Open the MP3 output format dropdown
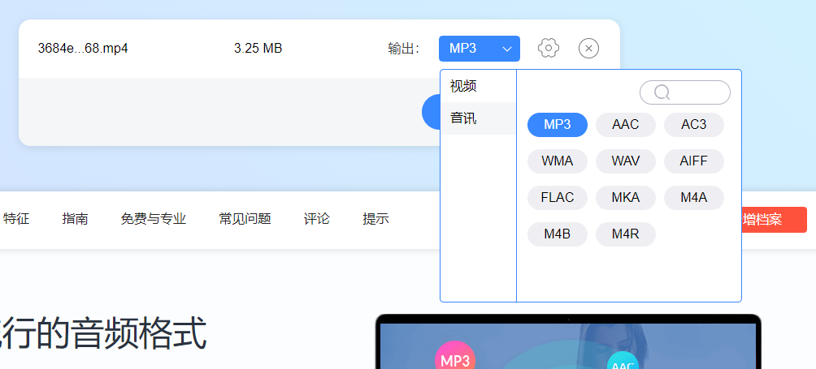816x369 pixels. [x=480, y=49]
